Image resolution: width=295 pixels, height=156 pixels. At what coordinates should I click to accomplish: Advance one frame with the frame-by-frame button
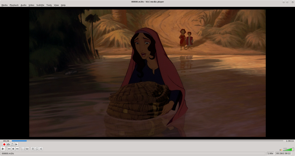click(x=16, y=145)
